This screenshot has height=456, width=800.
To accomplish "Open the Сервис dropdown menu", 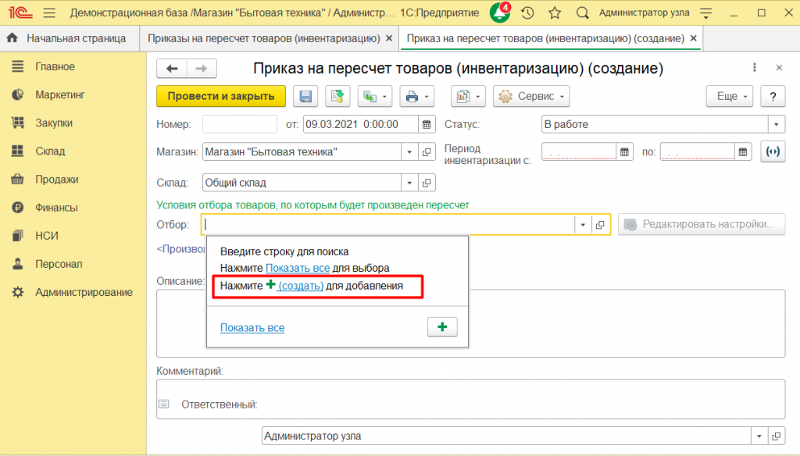I will click(x=531, y=96).
